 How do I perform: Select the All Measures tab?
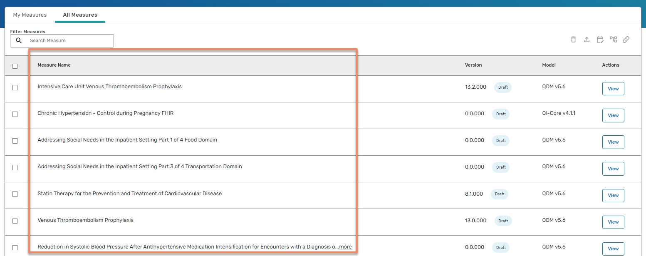tap(80, 15)
